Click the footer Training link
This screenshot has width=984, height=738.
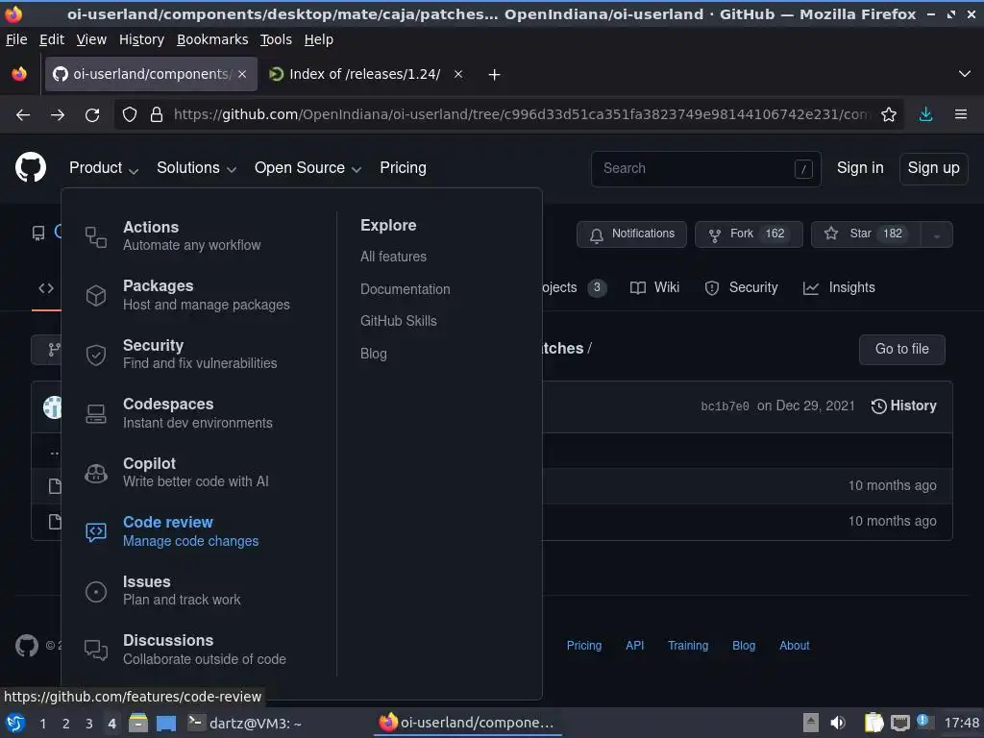[x=688, y=645]
